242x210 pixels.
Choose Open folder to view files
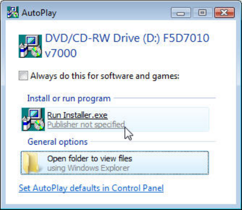pos(115,163)
